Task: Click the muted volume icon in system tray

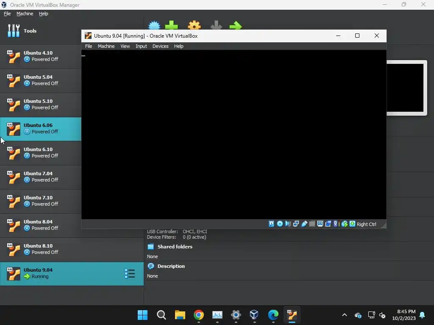Action: pyautogui.click(x=382, y=315)
